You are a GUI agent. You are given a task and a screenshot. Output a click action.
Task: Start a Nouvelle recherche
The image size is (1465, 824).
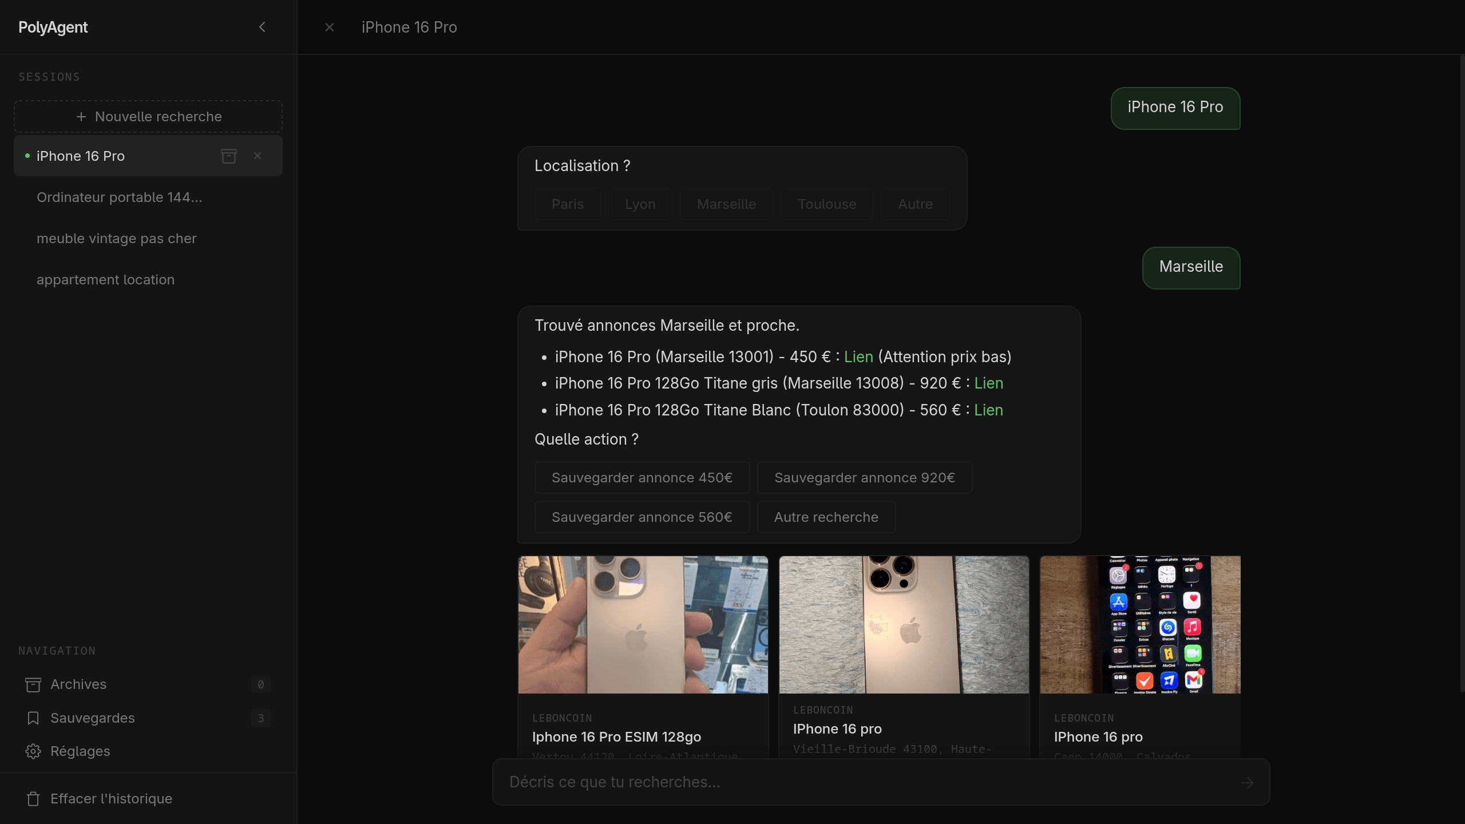[x=148, y=117]
